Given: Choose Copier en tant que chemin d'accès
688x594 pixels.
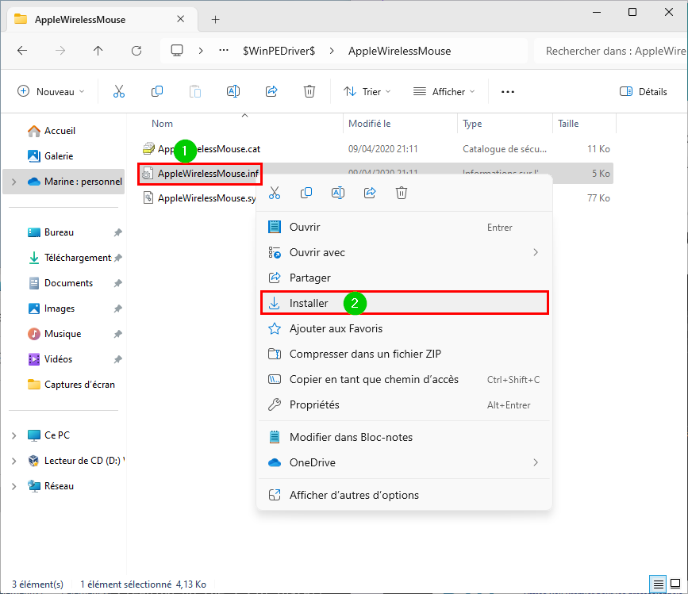Looking at the screenshot, I should pos(404,380).
